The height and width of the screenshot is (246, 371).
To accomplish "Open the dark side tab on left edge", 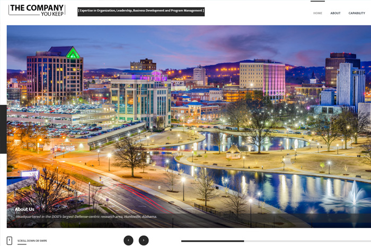I will 3,129.
